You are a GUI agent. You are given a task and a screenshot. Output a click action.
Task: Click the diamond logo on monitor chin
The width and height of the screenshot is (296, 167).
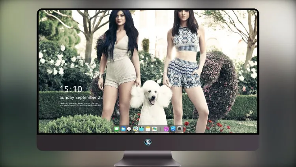pyautogui.click(x=148, y=142)
